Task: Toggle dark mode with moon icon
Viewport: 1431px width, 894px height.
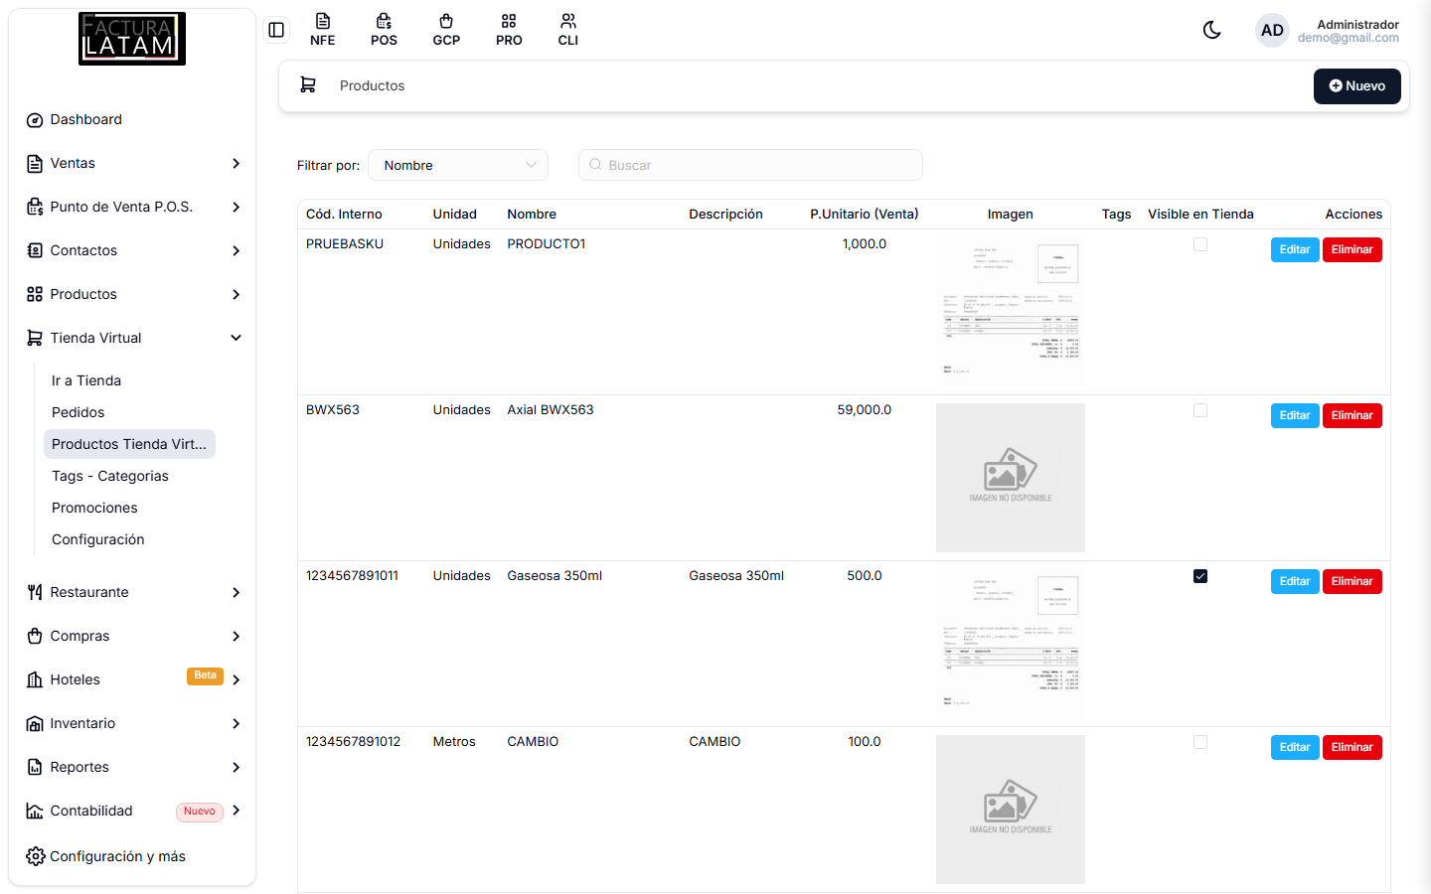Action: [x=1211, y=30]
